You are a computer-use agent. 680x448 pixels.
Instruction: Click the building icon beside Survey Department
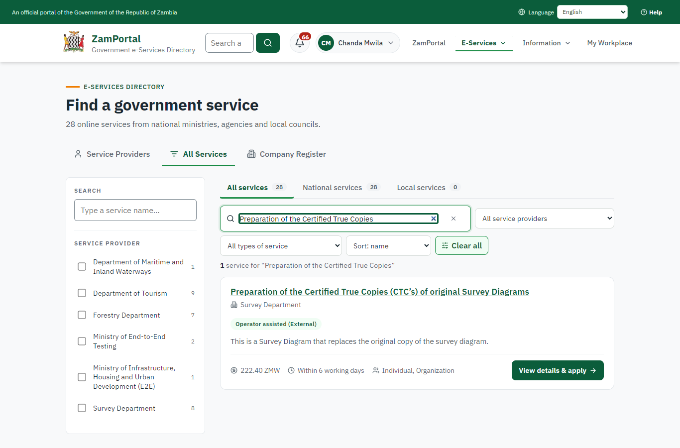[234, 305]
